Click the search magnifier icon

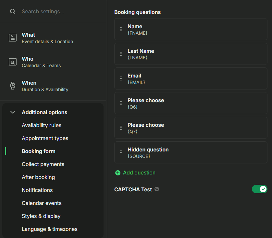coord(12,11)
